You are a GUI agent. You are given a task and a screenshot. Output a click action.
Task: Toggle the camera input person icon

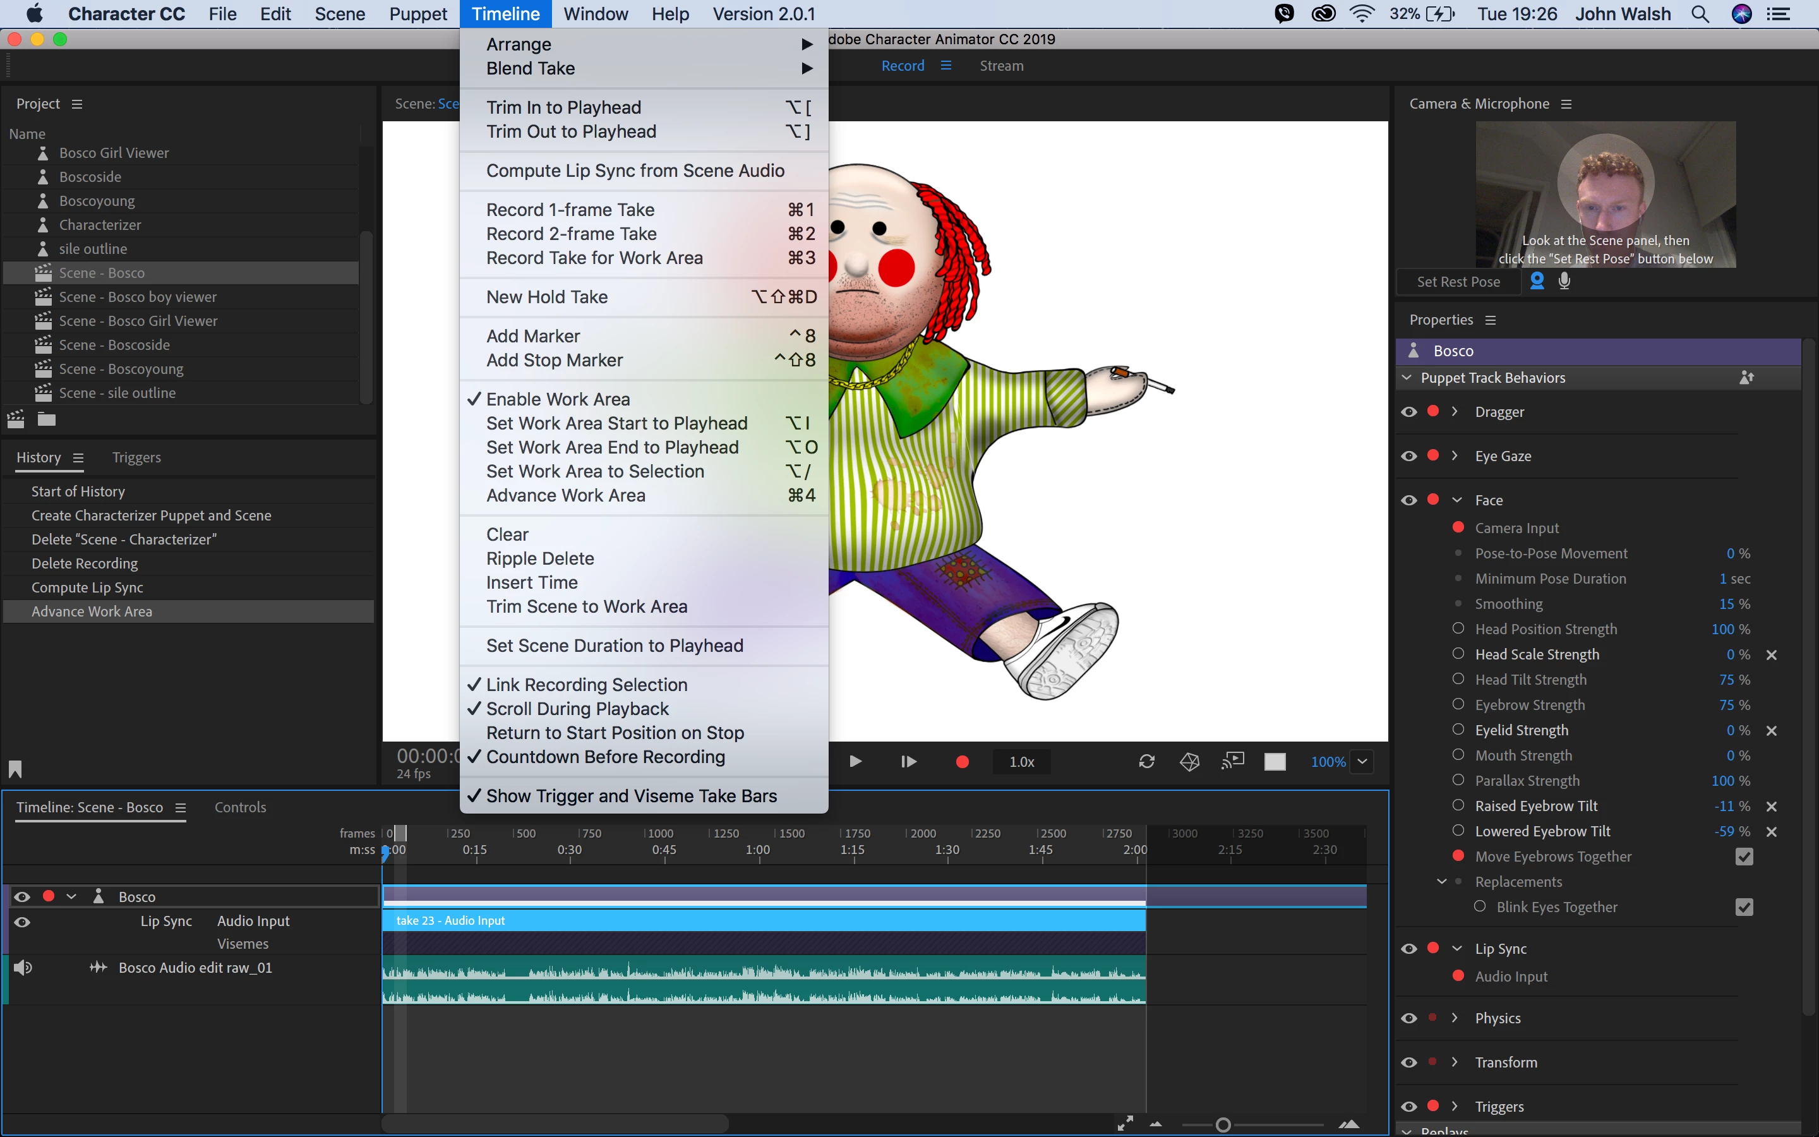coord(1537,281)
